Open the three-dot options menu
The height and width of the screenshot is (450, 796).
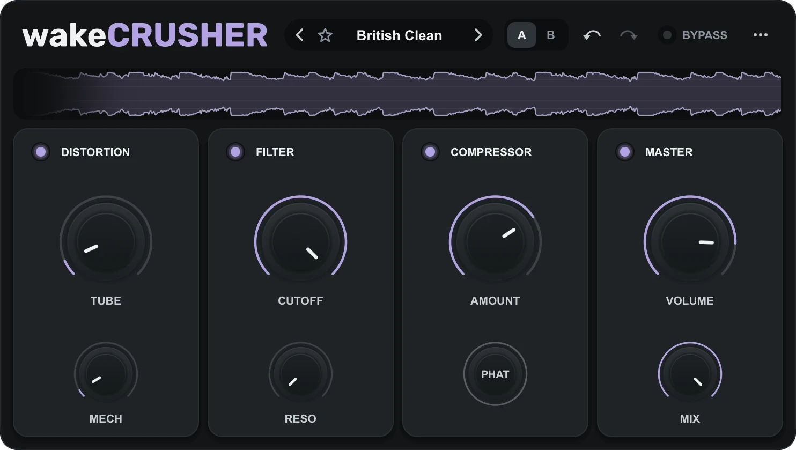pyautogui.click(x=760, y=35)
